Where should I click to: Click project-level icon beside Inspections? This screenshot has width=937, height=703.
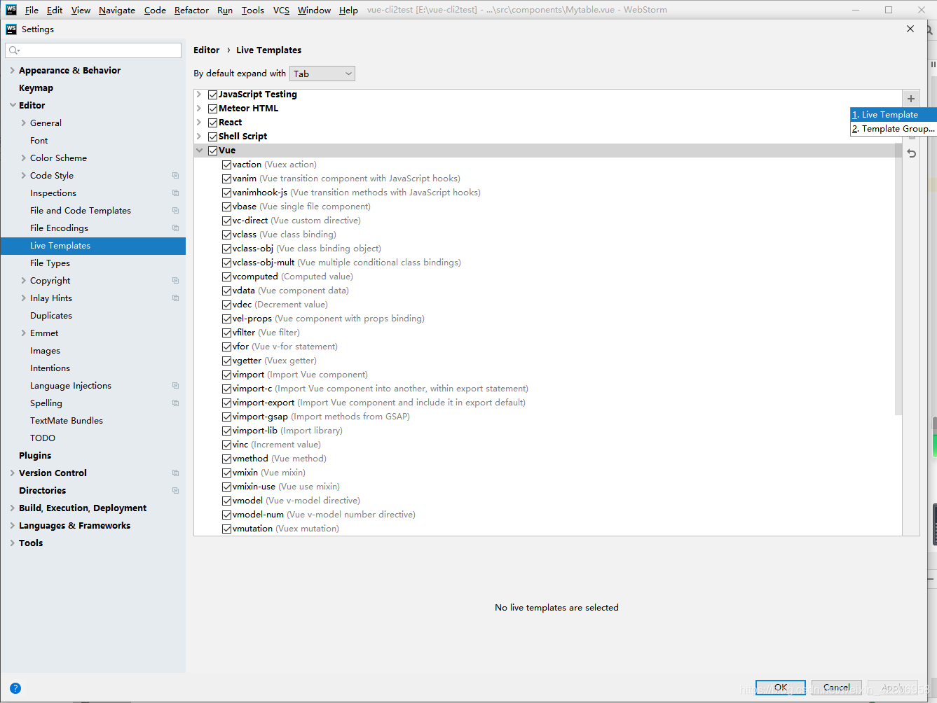point(175,193)
